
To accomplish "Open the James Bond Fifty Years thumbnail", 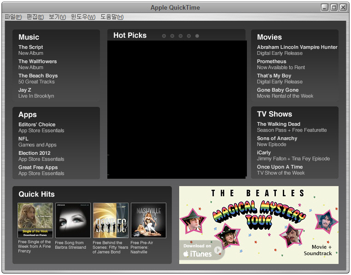I will [111, 220].
